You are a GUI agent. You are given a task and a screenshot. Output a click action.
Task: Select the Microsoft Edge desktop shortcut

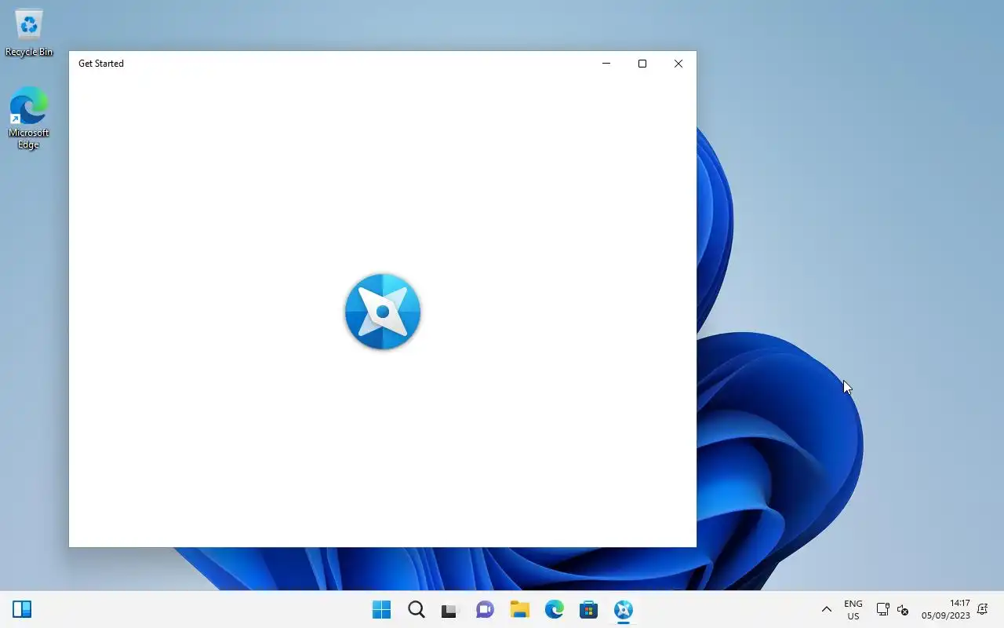(29, 118)
